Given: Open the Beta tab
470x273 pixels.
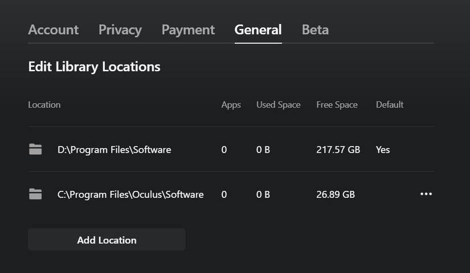Looking at the screenshot, I should [x=315, y=30].
